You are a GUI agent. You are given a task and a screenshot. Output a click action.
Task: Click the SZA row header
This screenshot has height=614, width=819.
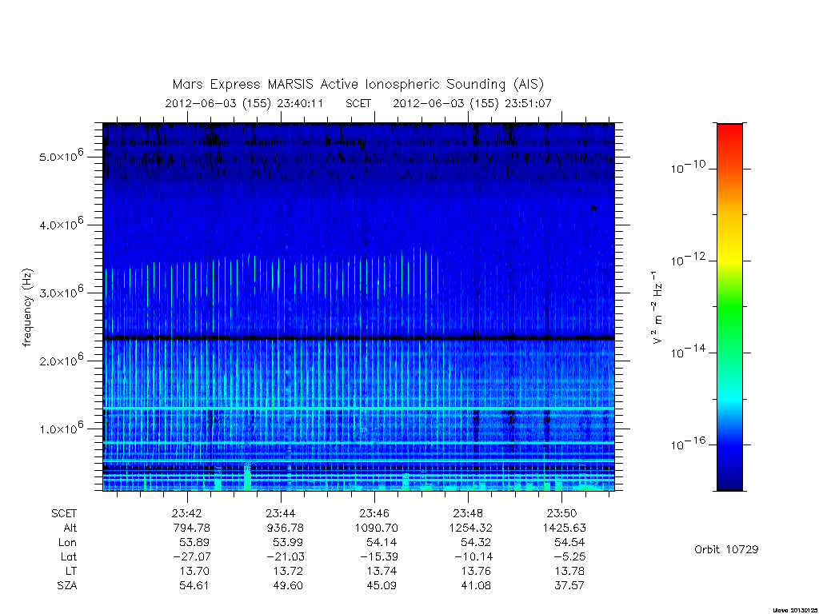[x=67, y=585]
